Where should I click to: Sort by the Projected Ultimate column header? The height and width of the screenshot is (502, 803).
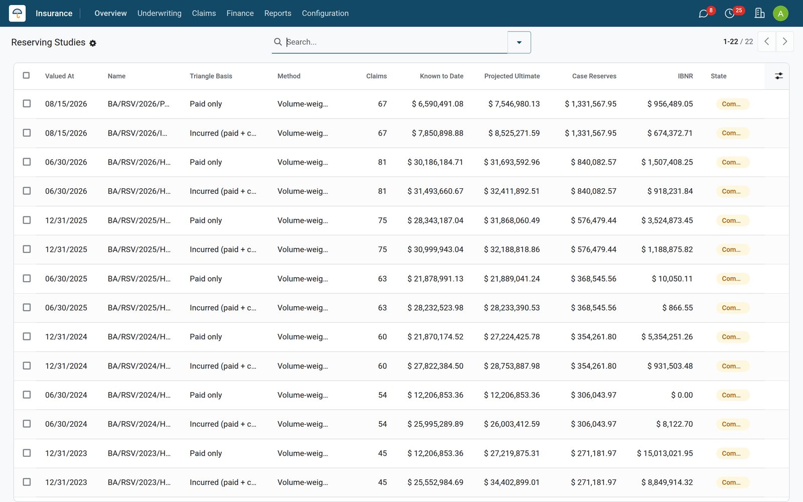512,76
